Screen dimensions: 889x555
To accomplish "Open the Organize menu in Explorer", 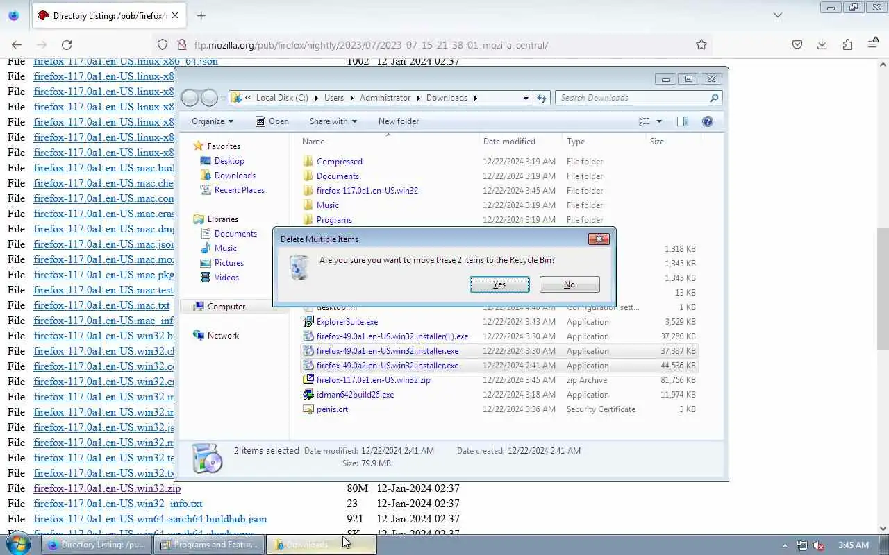I will click(213, 121).
